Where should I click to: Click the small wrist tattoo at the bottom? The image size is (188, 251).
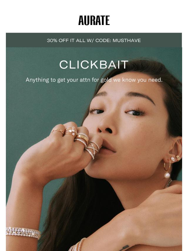[124, 248]
